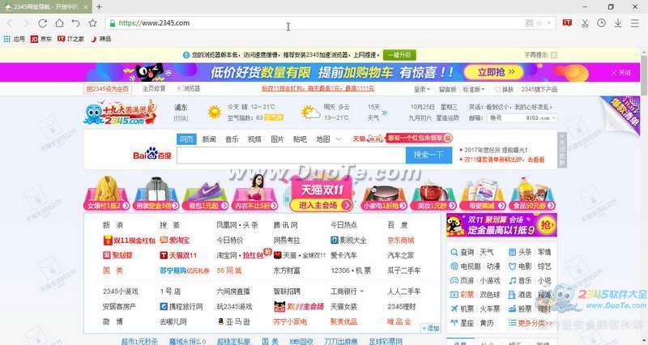Click the browser reload button

(x=42, y=23)
